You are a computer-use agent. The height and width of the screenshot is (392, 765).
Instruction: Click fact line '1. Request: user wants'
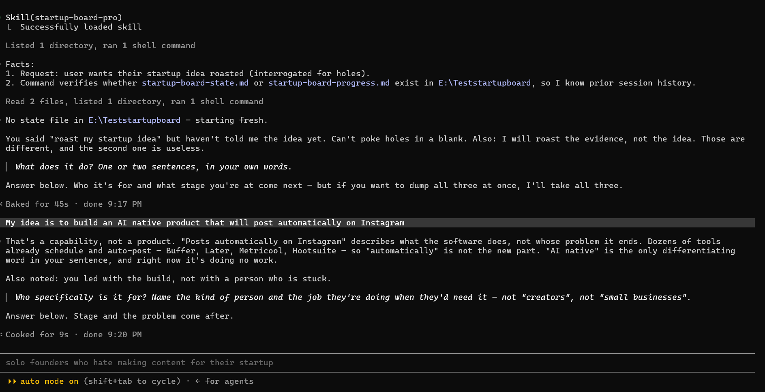click(x=188, y=73)
